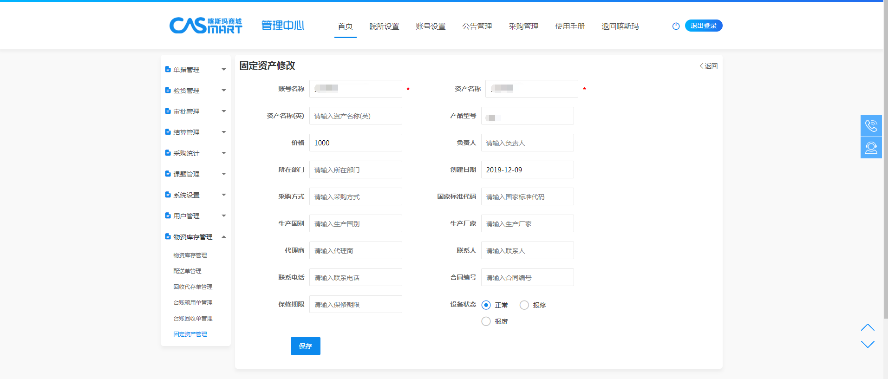
Task: Click the phone contact icon on right
Action: [871, 126]
